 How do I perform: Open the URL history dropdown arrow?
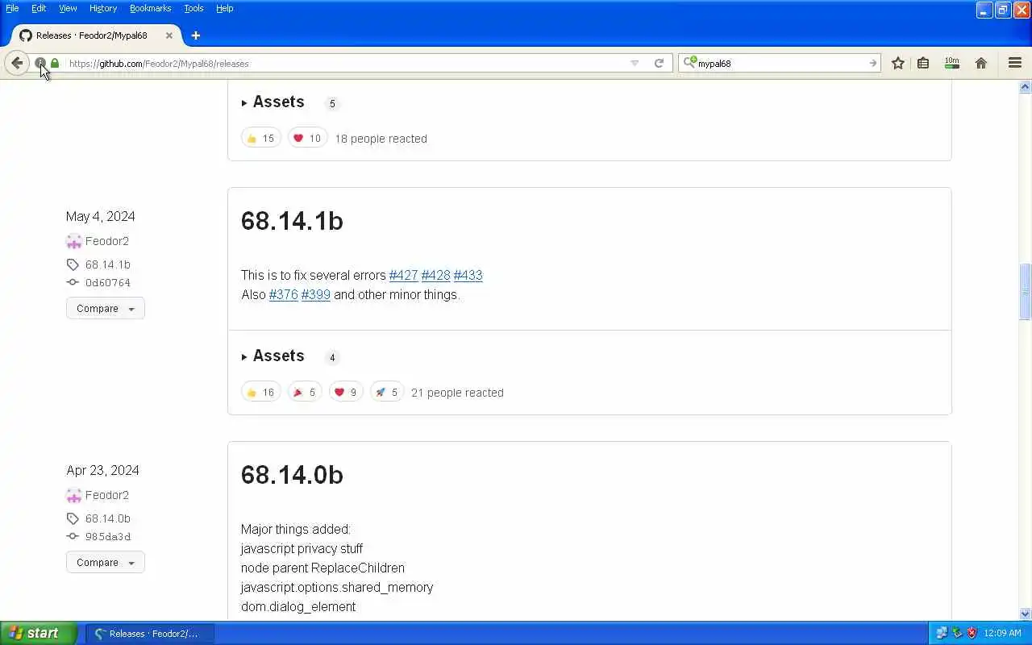[635, 63]
